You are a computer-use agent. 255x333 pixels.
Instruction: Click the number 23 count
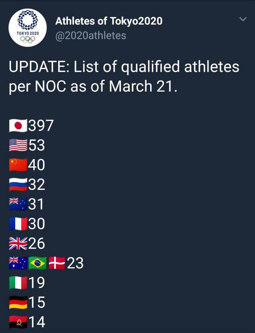tap(75, 263)
